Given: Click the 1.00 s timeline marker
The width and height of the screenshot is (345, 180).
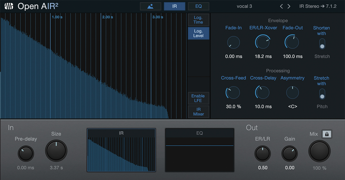Looking at the screenshot, I should click(x=57, y=17).
